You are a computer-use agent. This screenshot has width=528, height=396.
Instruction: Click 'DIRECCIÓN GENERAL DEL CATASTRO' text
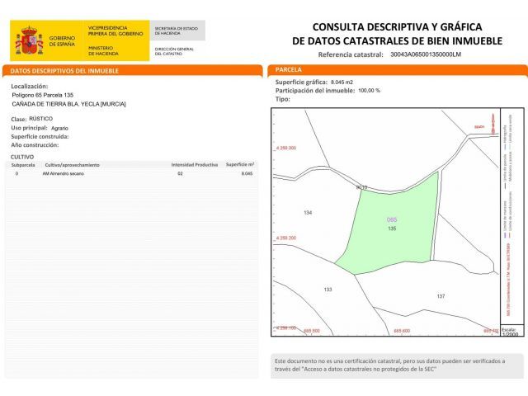click(x=174, y=51)
